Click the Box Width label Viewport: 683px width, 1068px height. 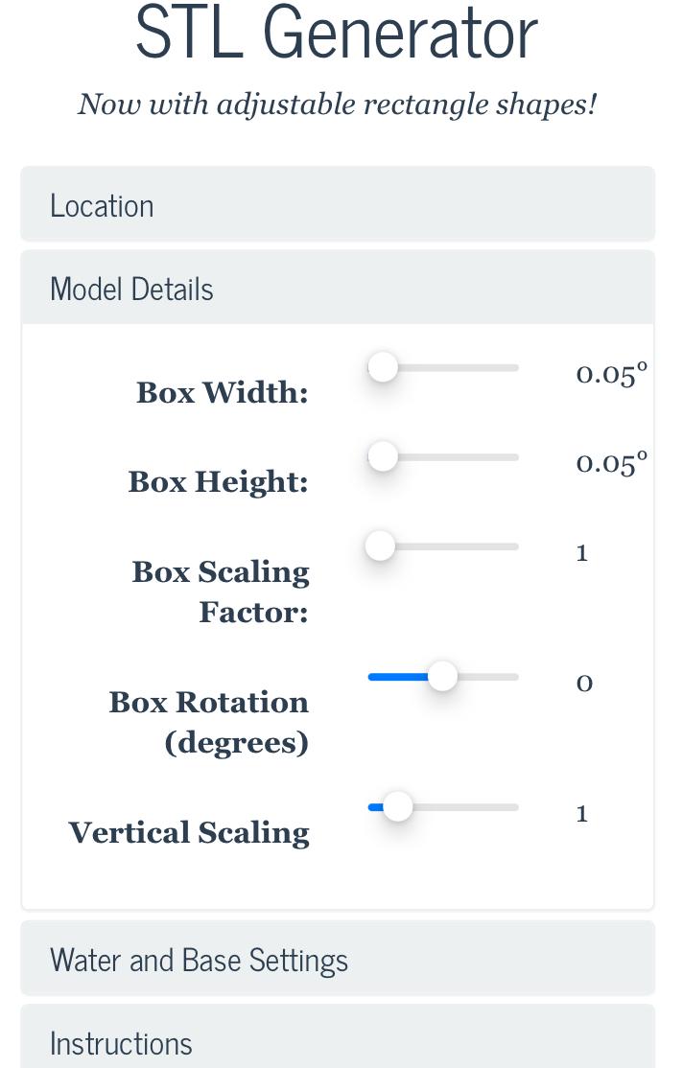(222, 392)
